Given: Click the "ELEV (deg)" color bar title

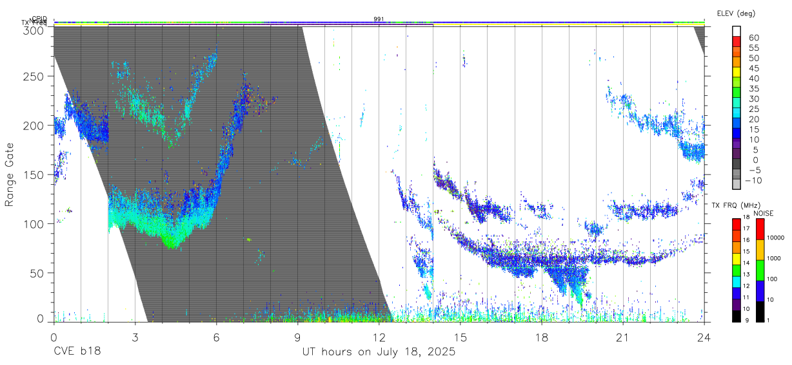Looking at the screenshot, I should pos(735,13).
